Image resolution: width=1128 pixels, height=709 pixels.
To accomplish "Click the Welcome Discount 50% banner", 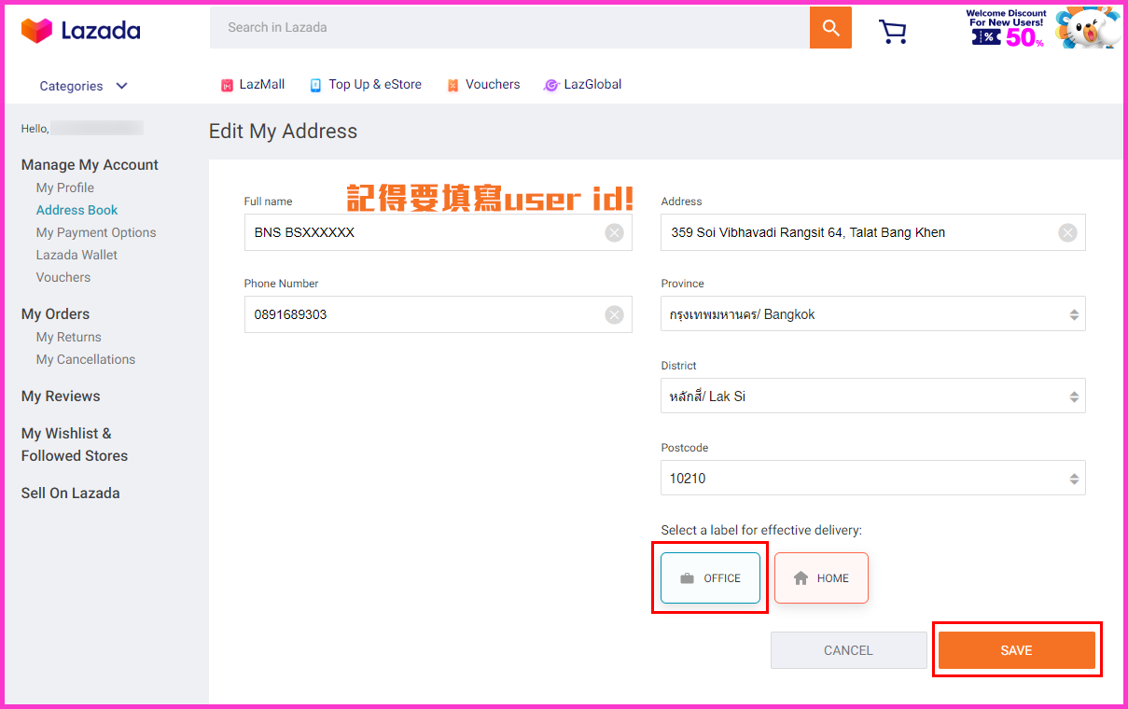I will (1041, 28).
